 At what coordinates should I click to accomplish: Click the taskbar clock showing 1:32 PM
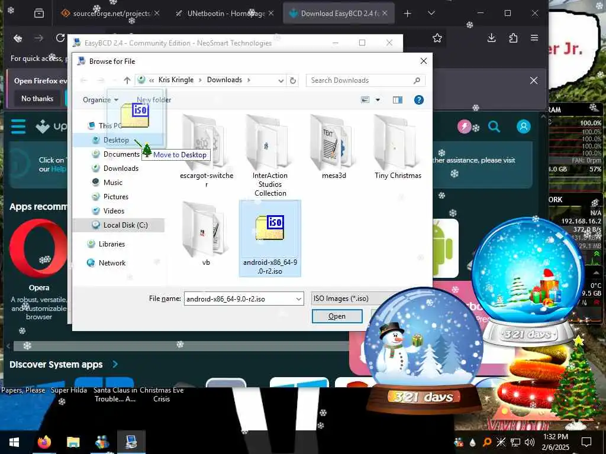click(556, 442)
